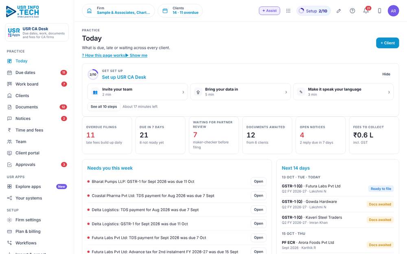Screen dimensions: 407x254
Task: Click the Clients calendar icon in header
Action: [x=165, y=11]
